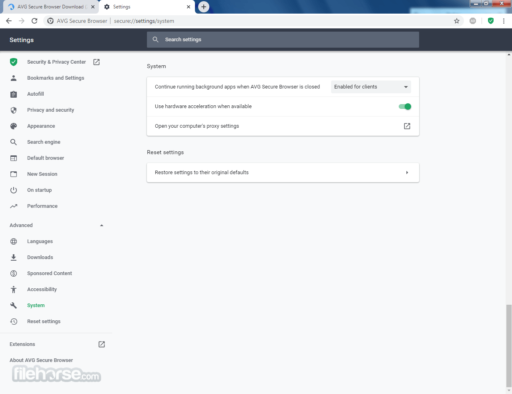Click the AVG green shield toolbar icon
Image resolution: width=512 pixels, height=394 pixels.
point(491,21)
